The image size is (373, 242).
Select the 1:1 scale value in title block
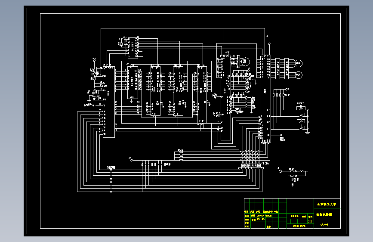click(310, 221)
